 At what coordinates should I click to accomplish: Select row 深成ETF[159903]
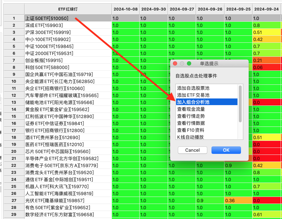[68, 25]
